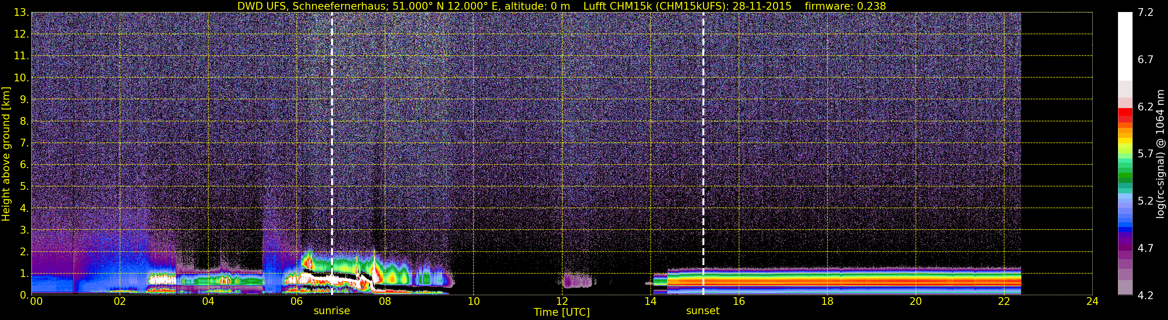
Task: Click time tick label '02'
Action: (119, 301)
